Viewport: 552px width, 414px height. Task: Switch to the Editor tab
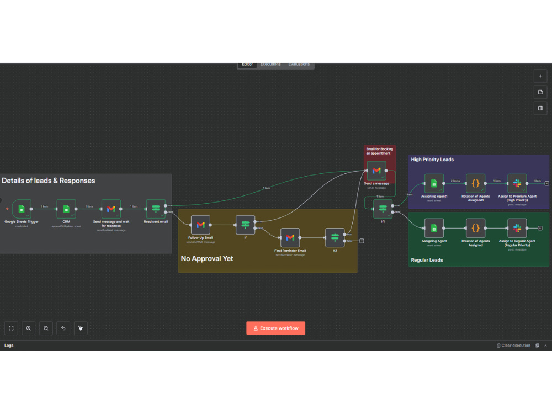coord(247,65)
